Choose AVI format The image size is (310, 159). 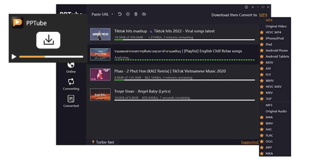click(x=268, y=69)
